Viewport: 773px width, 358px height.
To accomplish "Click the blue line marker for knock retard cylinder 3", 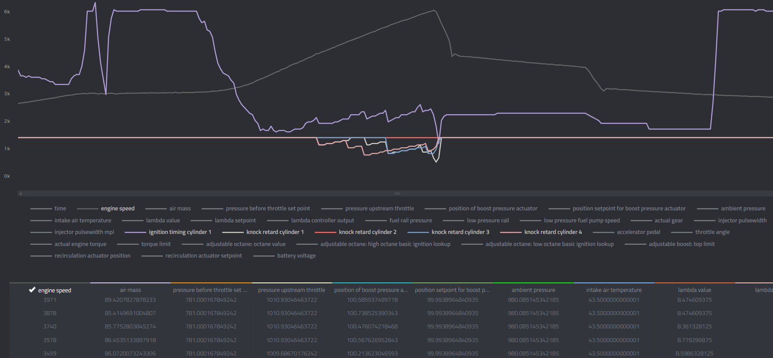I will pyautogui.click(x=418, y=232).
